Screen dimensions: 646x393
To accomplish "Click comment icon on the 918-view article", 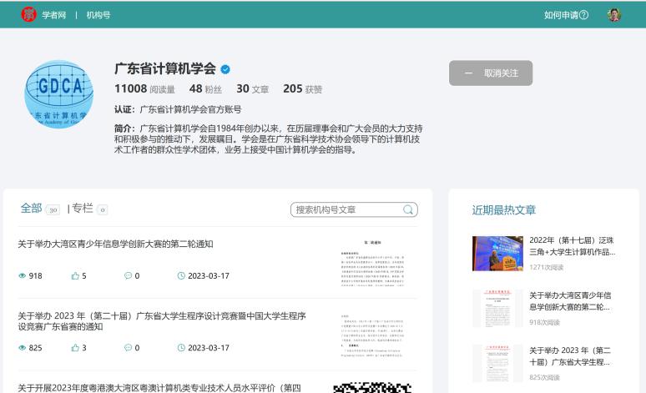I will coord(128,275).
